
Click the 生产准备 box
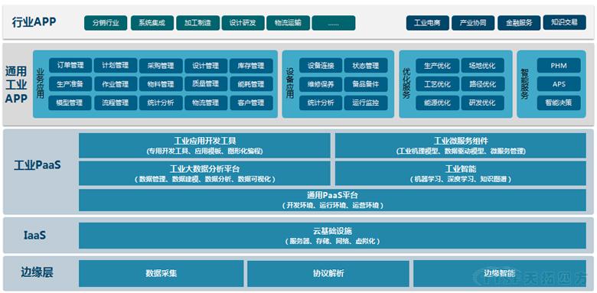pyautogui.click(x=70, y=83)
